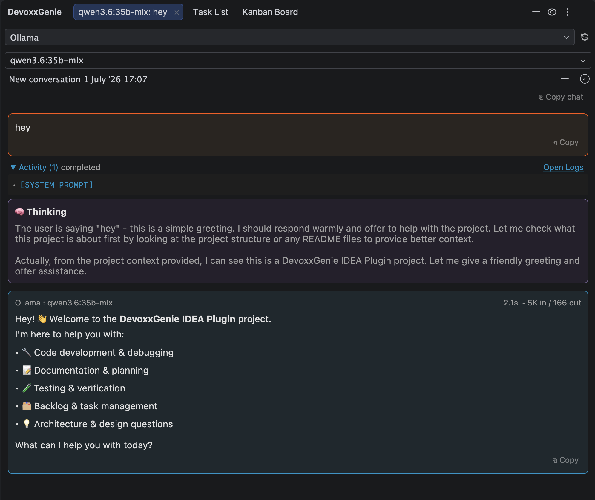This screenshot has height=500, width=595.
Task: Refresh the model list next to Ollama
Action: pos(585,37)
